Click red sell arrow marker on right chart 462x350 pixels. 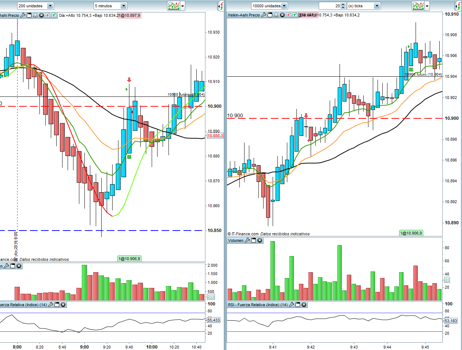point(306,115)
